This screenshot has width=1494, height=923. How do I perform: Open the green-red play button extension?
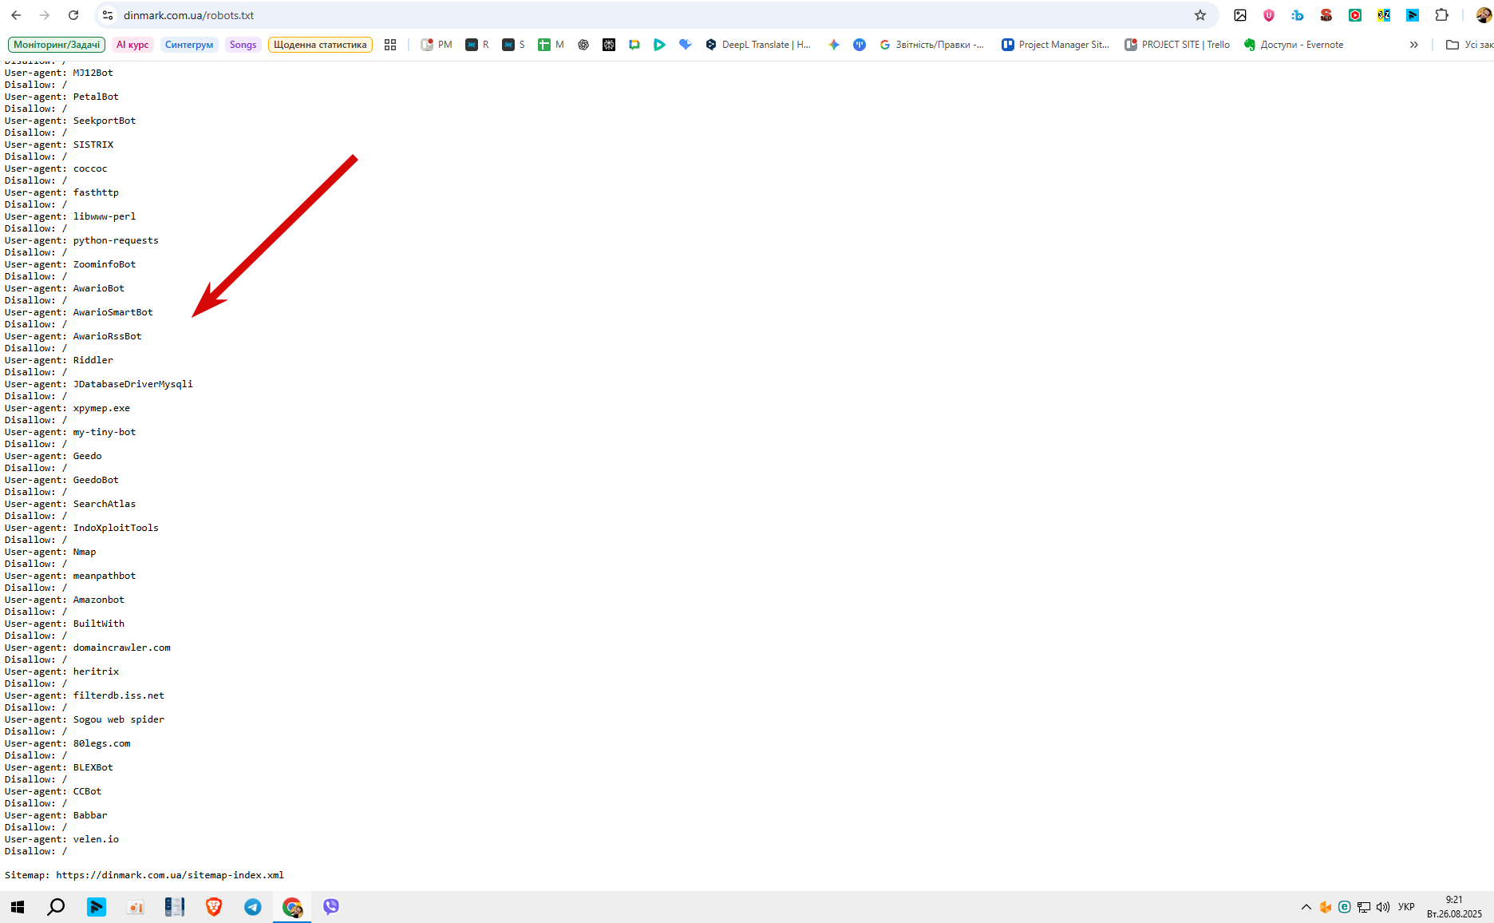point(1355,15)
